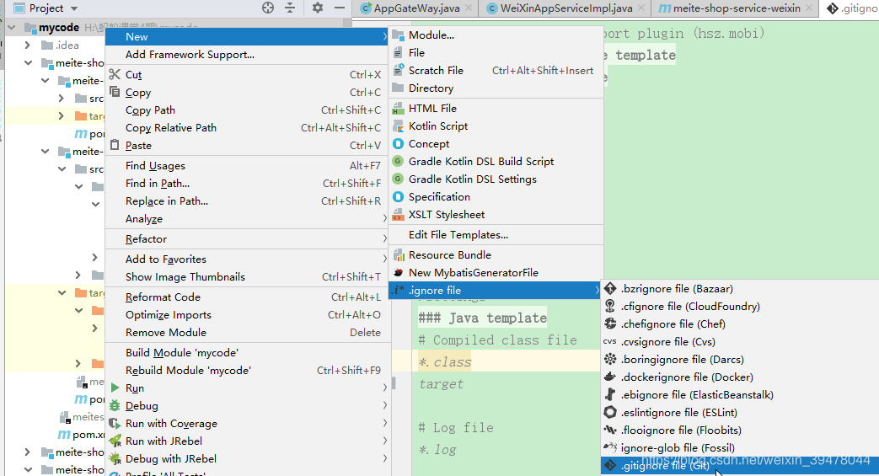This screenshot has width=879, height=476.
Task: Click the Run with Coverage icon
Action: pyautogui.click(x=115, y=423)
